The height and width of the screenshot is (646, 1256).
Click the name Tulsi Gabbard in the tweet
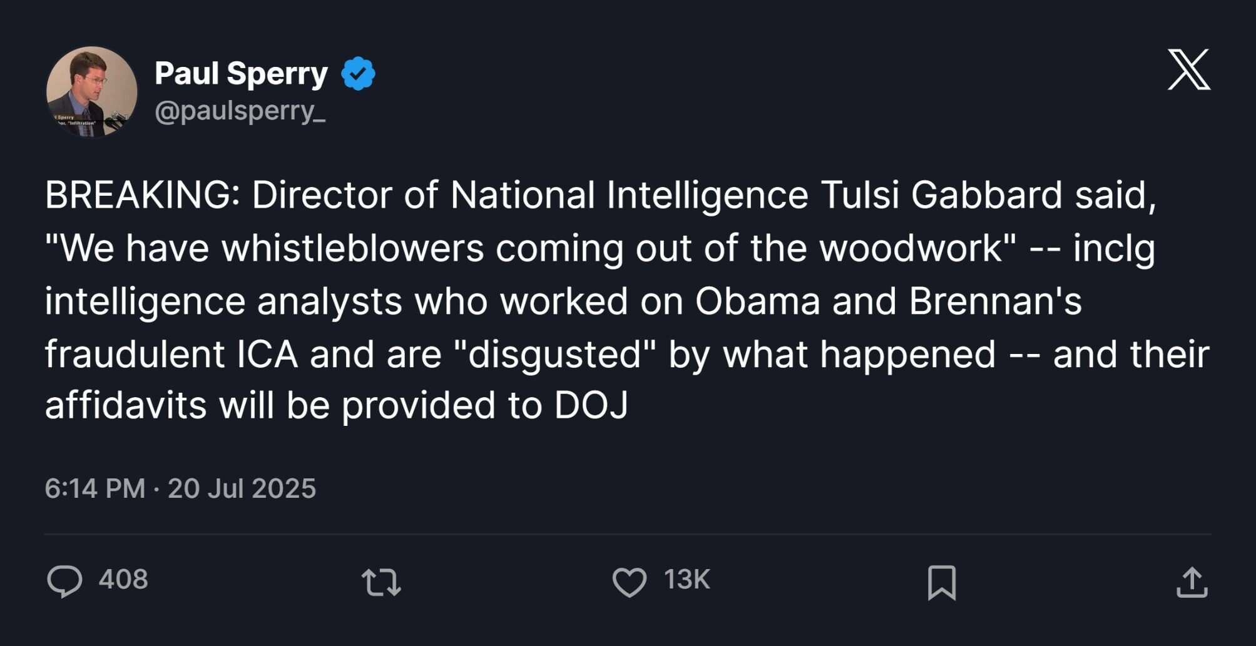point(941,195)
